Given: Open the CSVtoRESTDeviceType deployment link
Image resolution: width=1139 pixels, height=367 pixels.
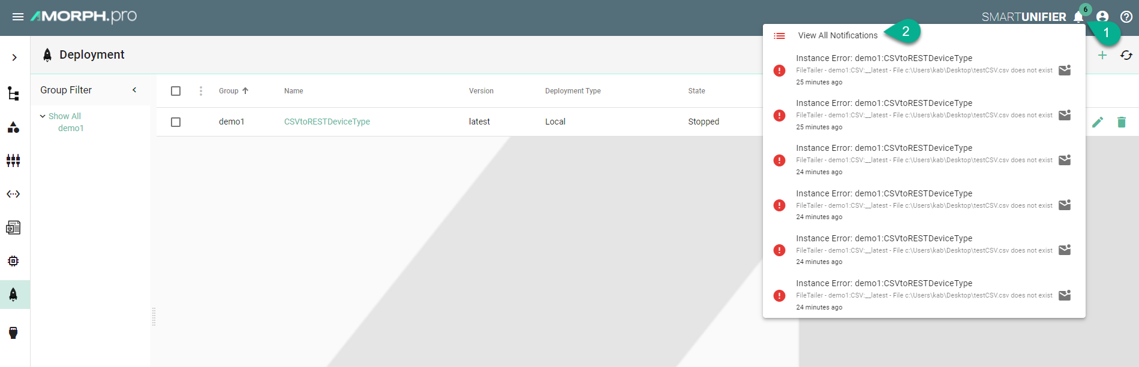Looking at the screenshot, I should coord(327,122).
